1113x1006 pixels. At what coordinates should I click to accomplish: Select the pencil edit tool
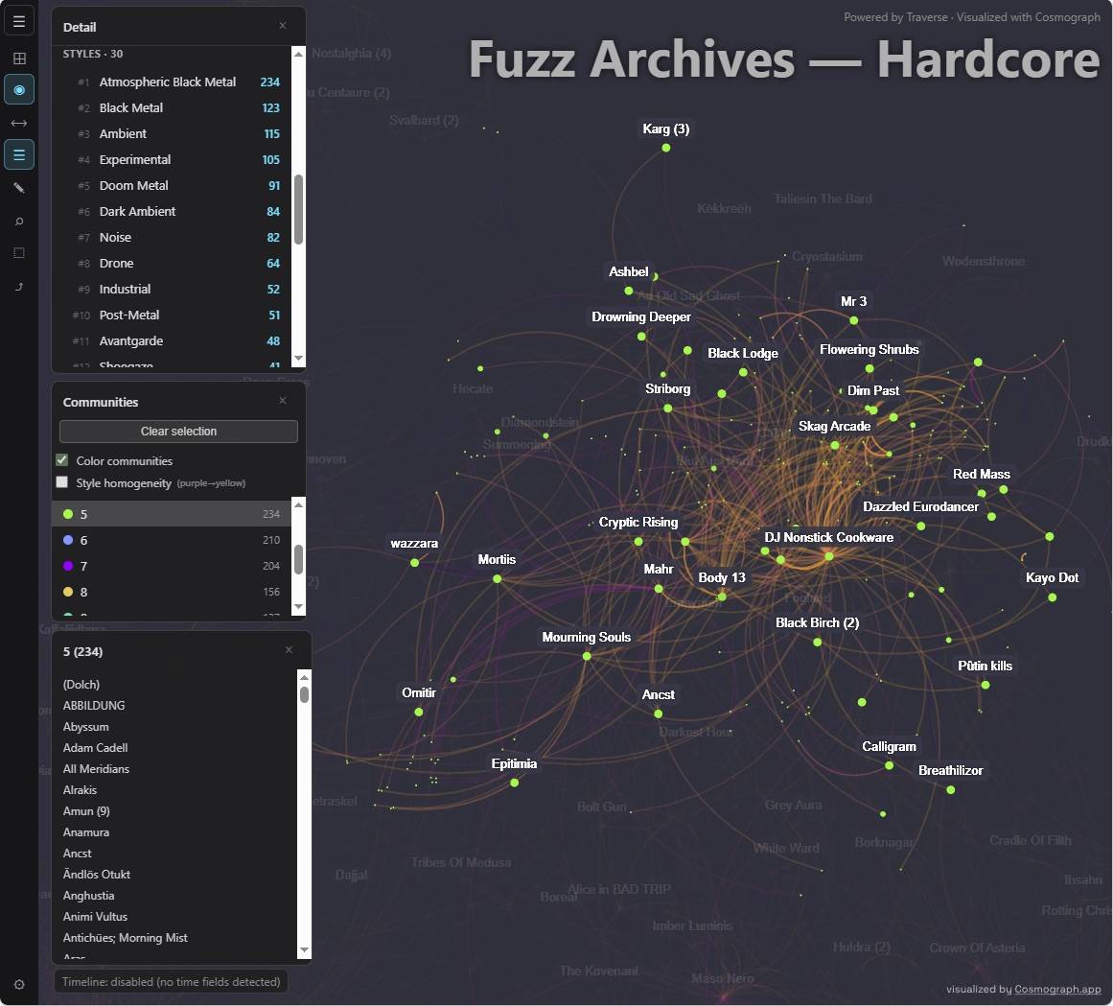click(19, 188)
